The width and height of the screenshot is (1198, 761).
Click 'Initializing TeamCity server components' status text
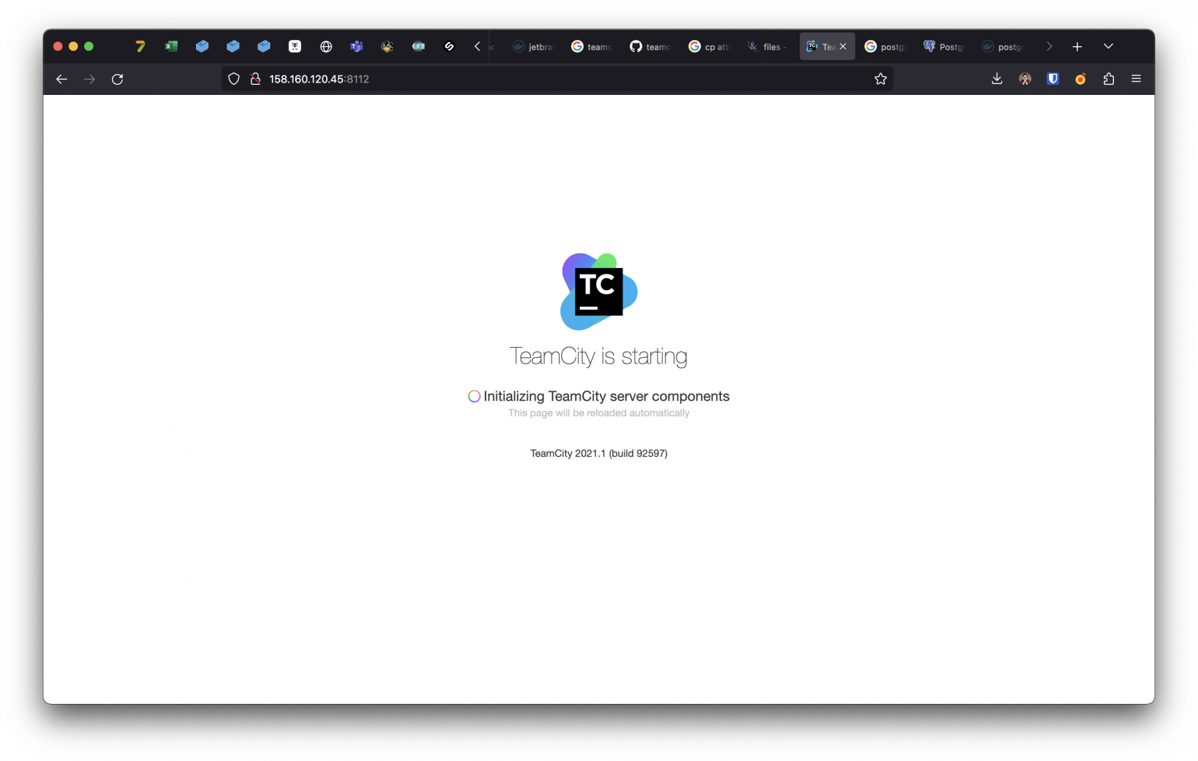[x=607, y=396]
